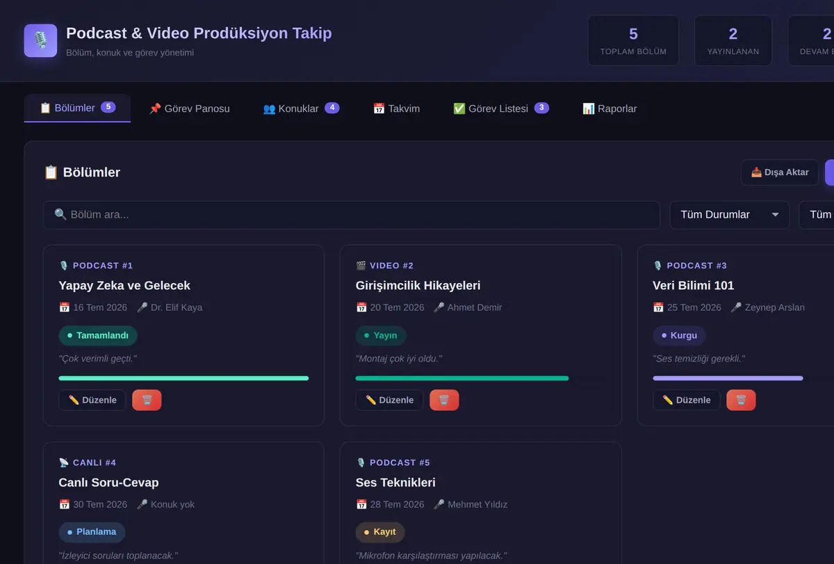Click the Yayınlanan stat card
Screen dimensions: 834x564
pyautogui.click(x=733, y=40)
